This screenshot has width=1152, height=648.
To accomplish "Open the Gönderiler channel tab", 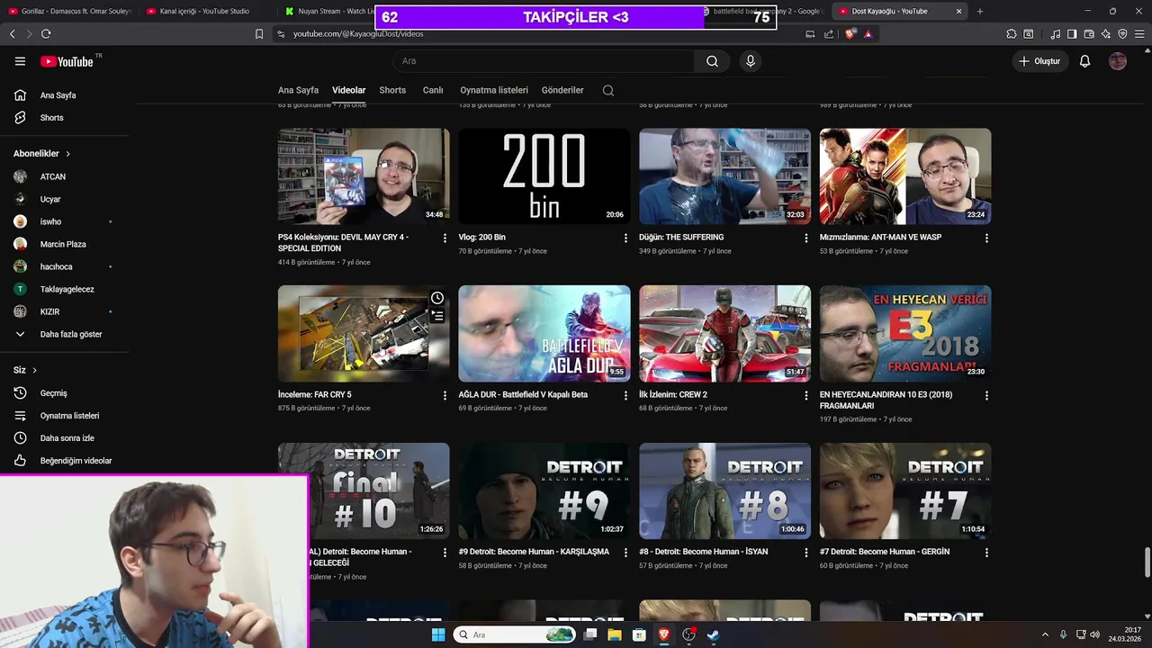I will click(x=562, y=90).
